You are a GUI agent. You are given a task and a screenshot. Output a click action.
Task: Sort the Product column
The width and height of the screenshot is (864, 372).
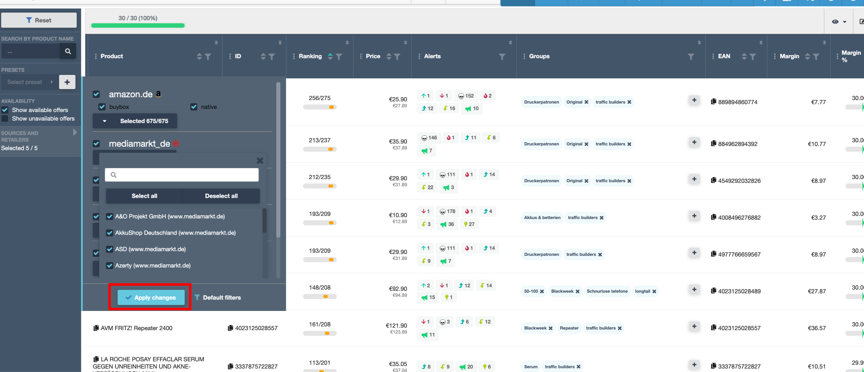(199, 56)
